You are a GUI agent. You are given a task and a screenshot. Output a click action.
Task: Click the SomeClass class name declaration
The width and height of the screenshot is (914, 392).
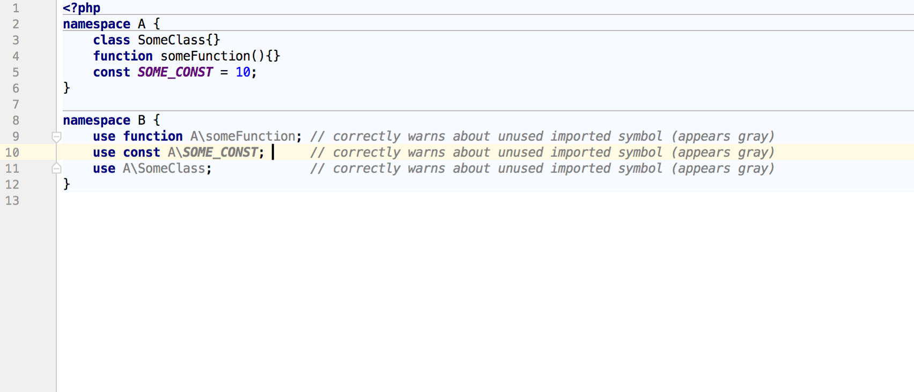171,40
